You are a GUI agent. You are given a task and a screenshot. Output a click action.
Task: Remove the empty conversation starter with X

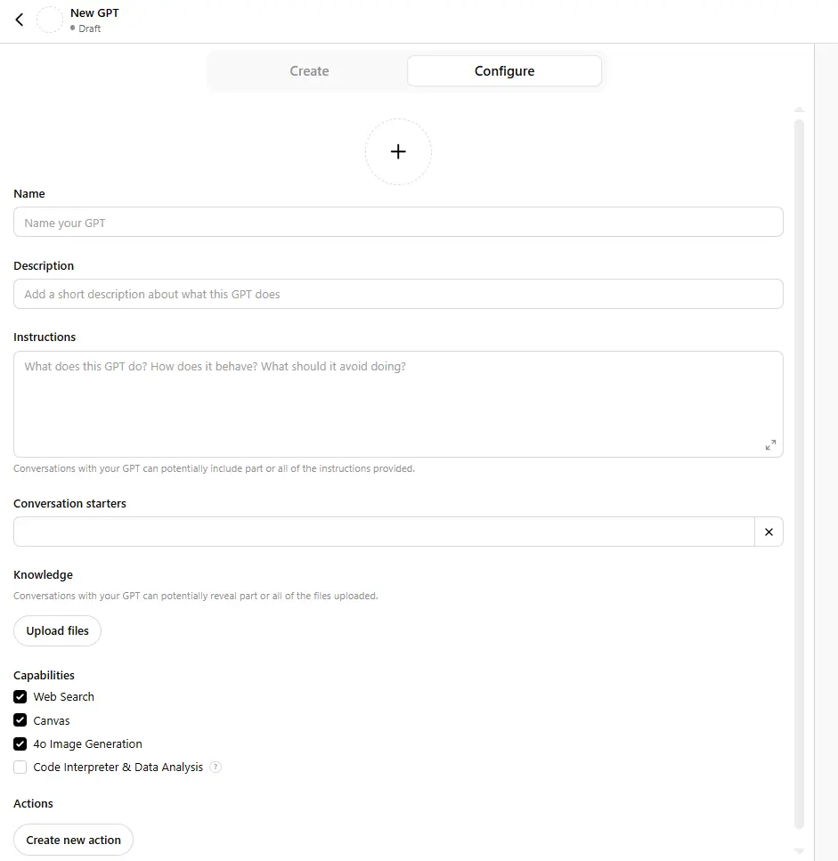(x=769, y=532)
